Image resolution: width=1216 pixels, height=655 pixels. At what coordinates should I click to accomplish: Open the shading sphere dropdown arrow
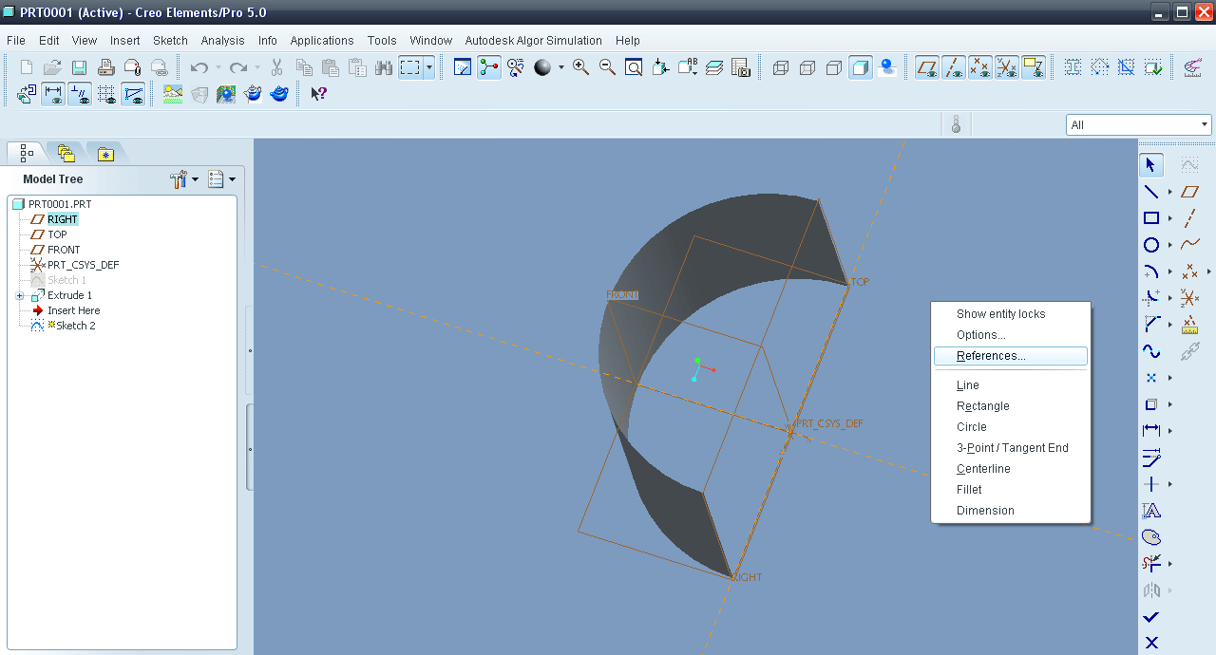click(x=560, y=67)
